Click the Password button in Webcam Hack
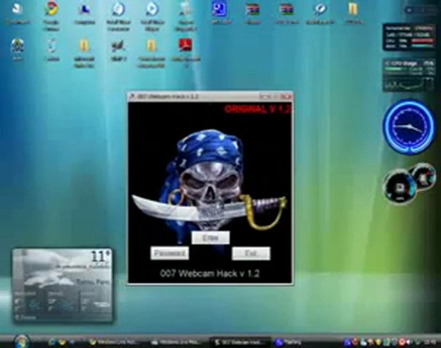Screen dimensions: 441x348 click(x=170, y=253)
